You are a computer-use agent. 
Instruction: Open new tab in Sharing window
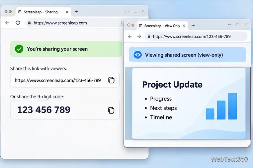pyautogui.click(x=77, y=12)
